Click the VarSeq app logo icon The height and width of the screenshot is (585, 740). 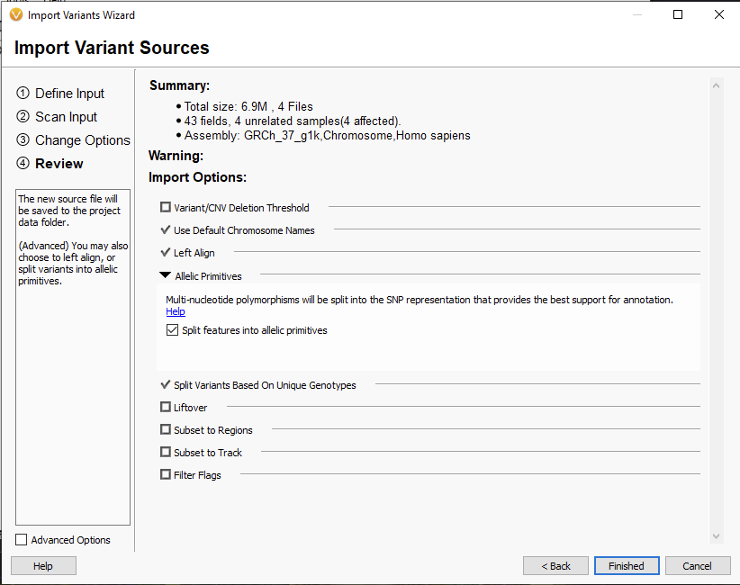pyautogui.click(x=16, y=15)
